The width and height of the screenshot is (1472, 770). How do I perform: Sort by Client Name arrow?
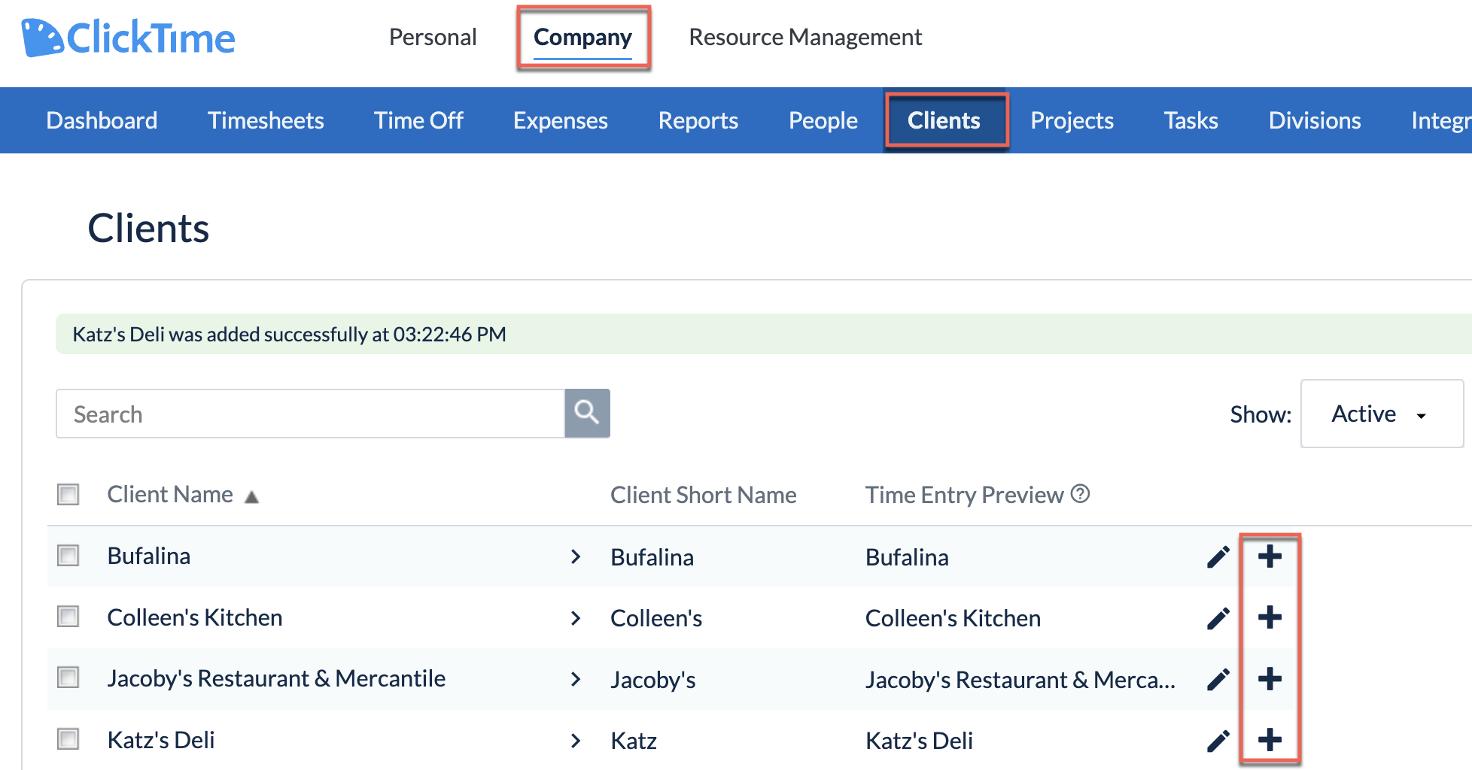pyautogui.click(x=252, y=497)
